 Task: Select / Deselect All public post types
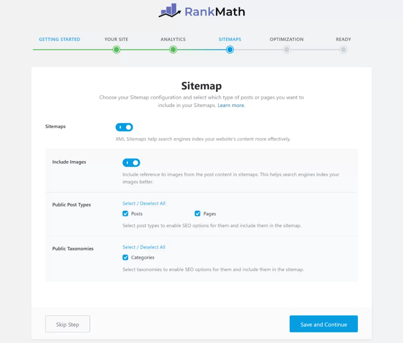pyautogui.click(x=144, y=203)
